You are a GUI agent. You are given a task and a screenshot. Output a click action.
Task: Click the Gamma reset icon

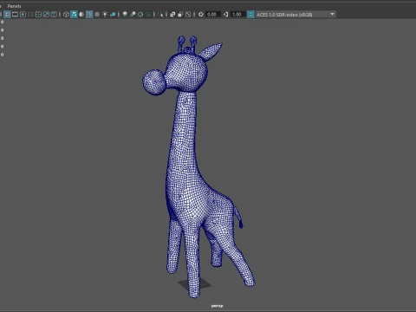(225, 14)
